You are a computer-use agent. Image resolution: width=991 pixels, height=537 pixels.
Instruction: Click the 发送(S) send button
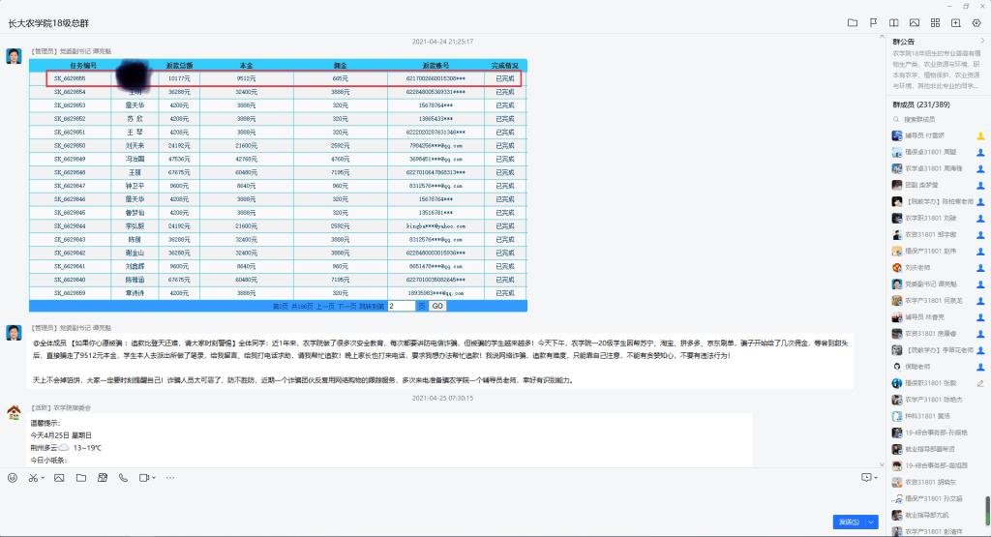(849, 522)
